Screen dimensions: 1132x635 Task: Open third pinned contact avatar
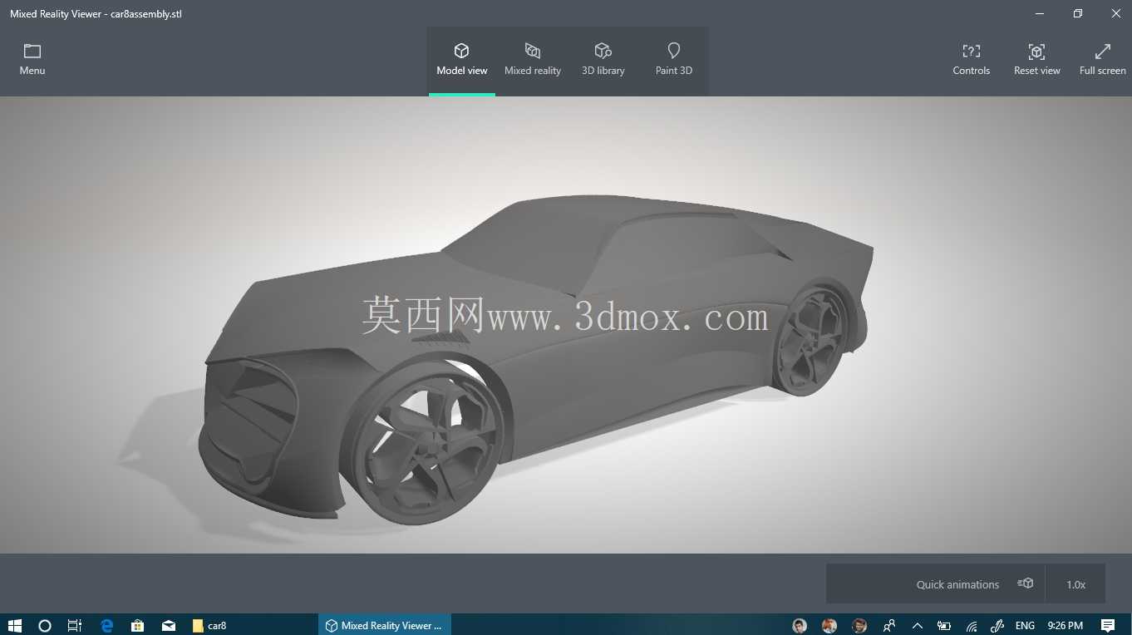[x=859, y=625]
